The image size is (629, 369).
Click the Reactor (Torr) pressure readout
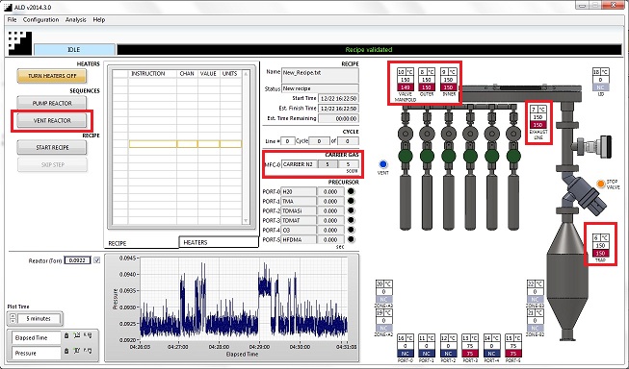click(77, 260)
